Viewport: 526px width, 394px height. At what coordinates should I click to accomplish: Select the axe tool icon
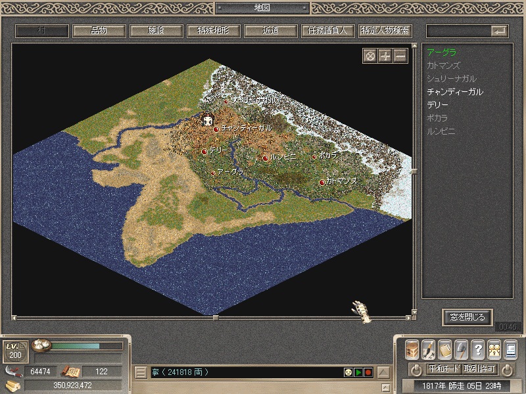[462, 350]
